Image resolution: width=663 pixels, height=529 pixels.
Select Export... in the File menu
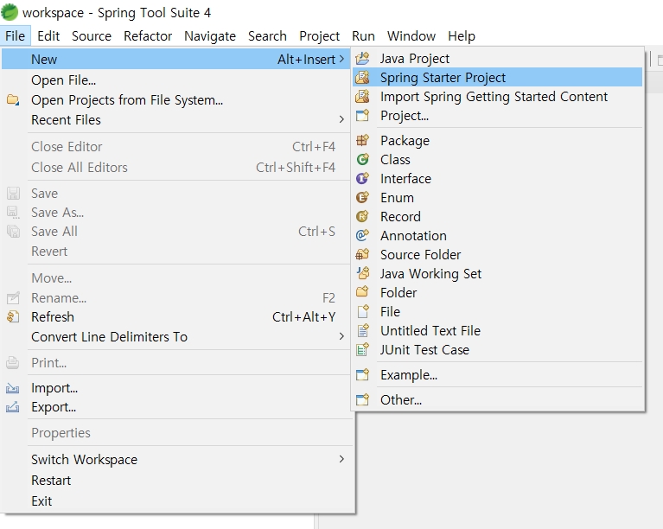(x=176, y=407)
